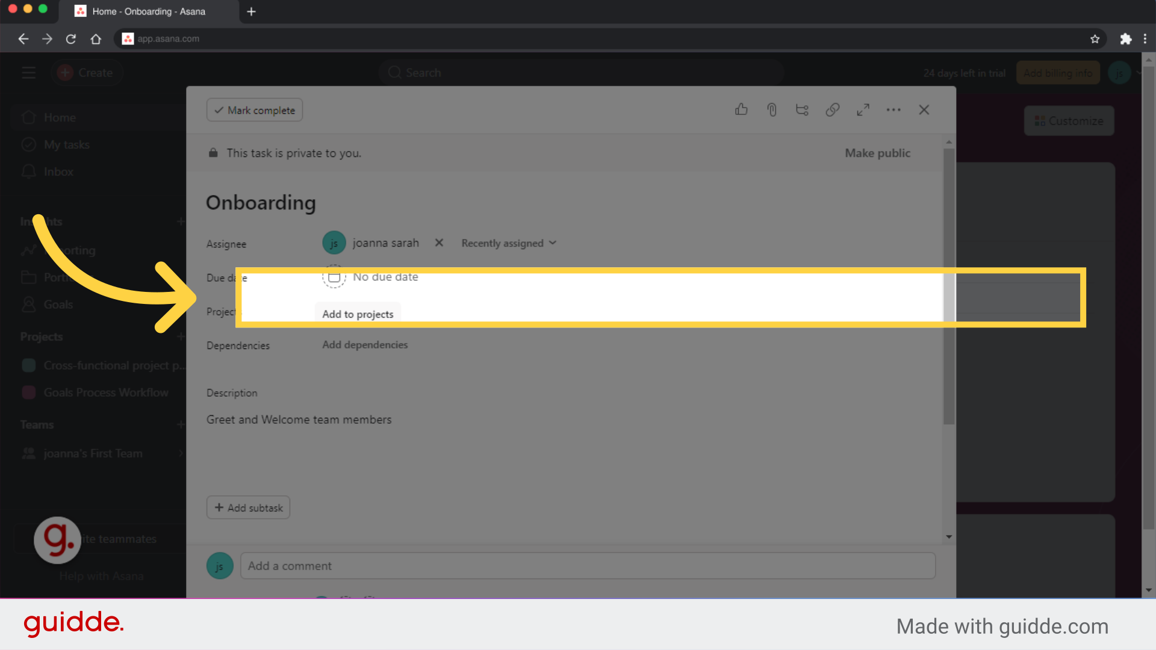Open the task's more actions menu
Viewport: 1156px width, 650px height.
(x=893, y=110)
